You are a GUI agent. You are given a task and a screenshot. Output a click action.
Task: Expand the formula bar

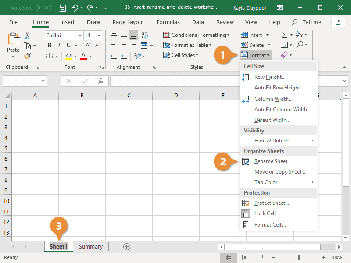[x=344, y=81]
